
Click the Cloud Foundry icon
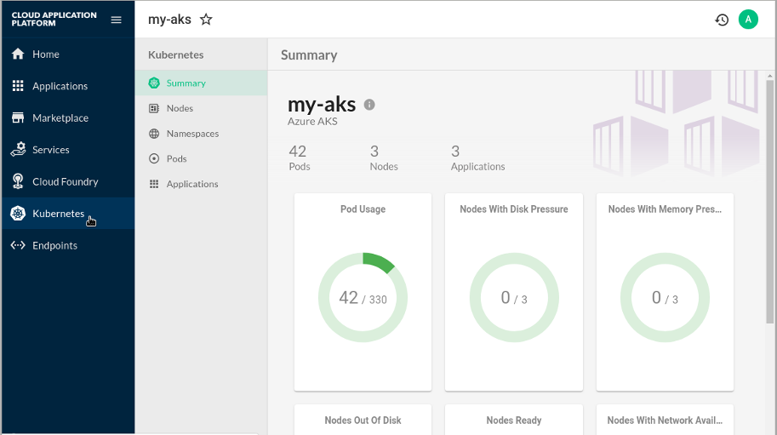[x=18, y=181]
